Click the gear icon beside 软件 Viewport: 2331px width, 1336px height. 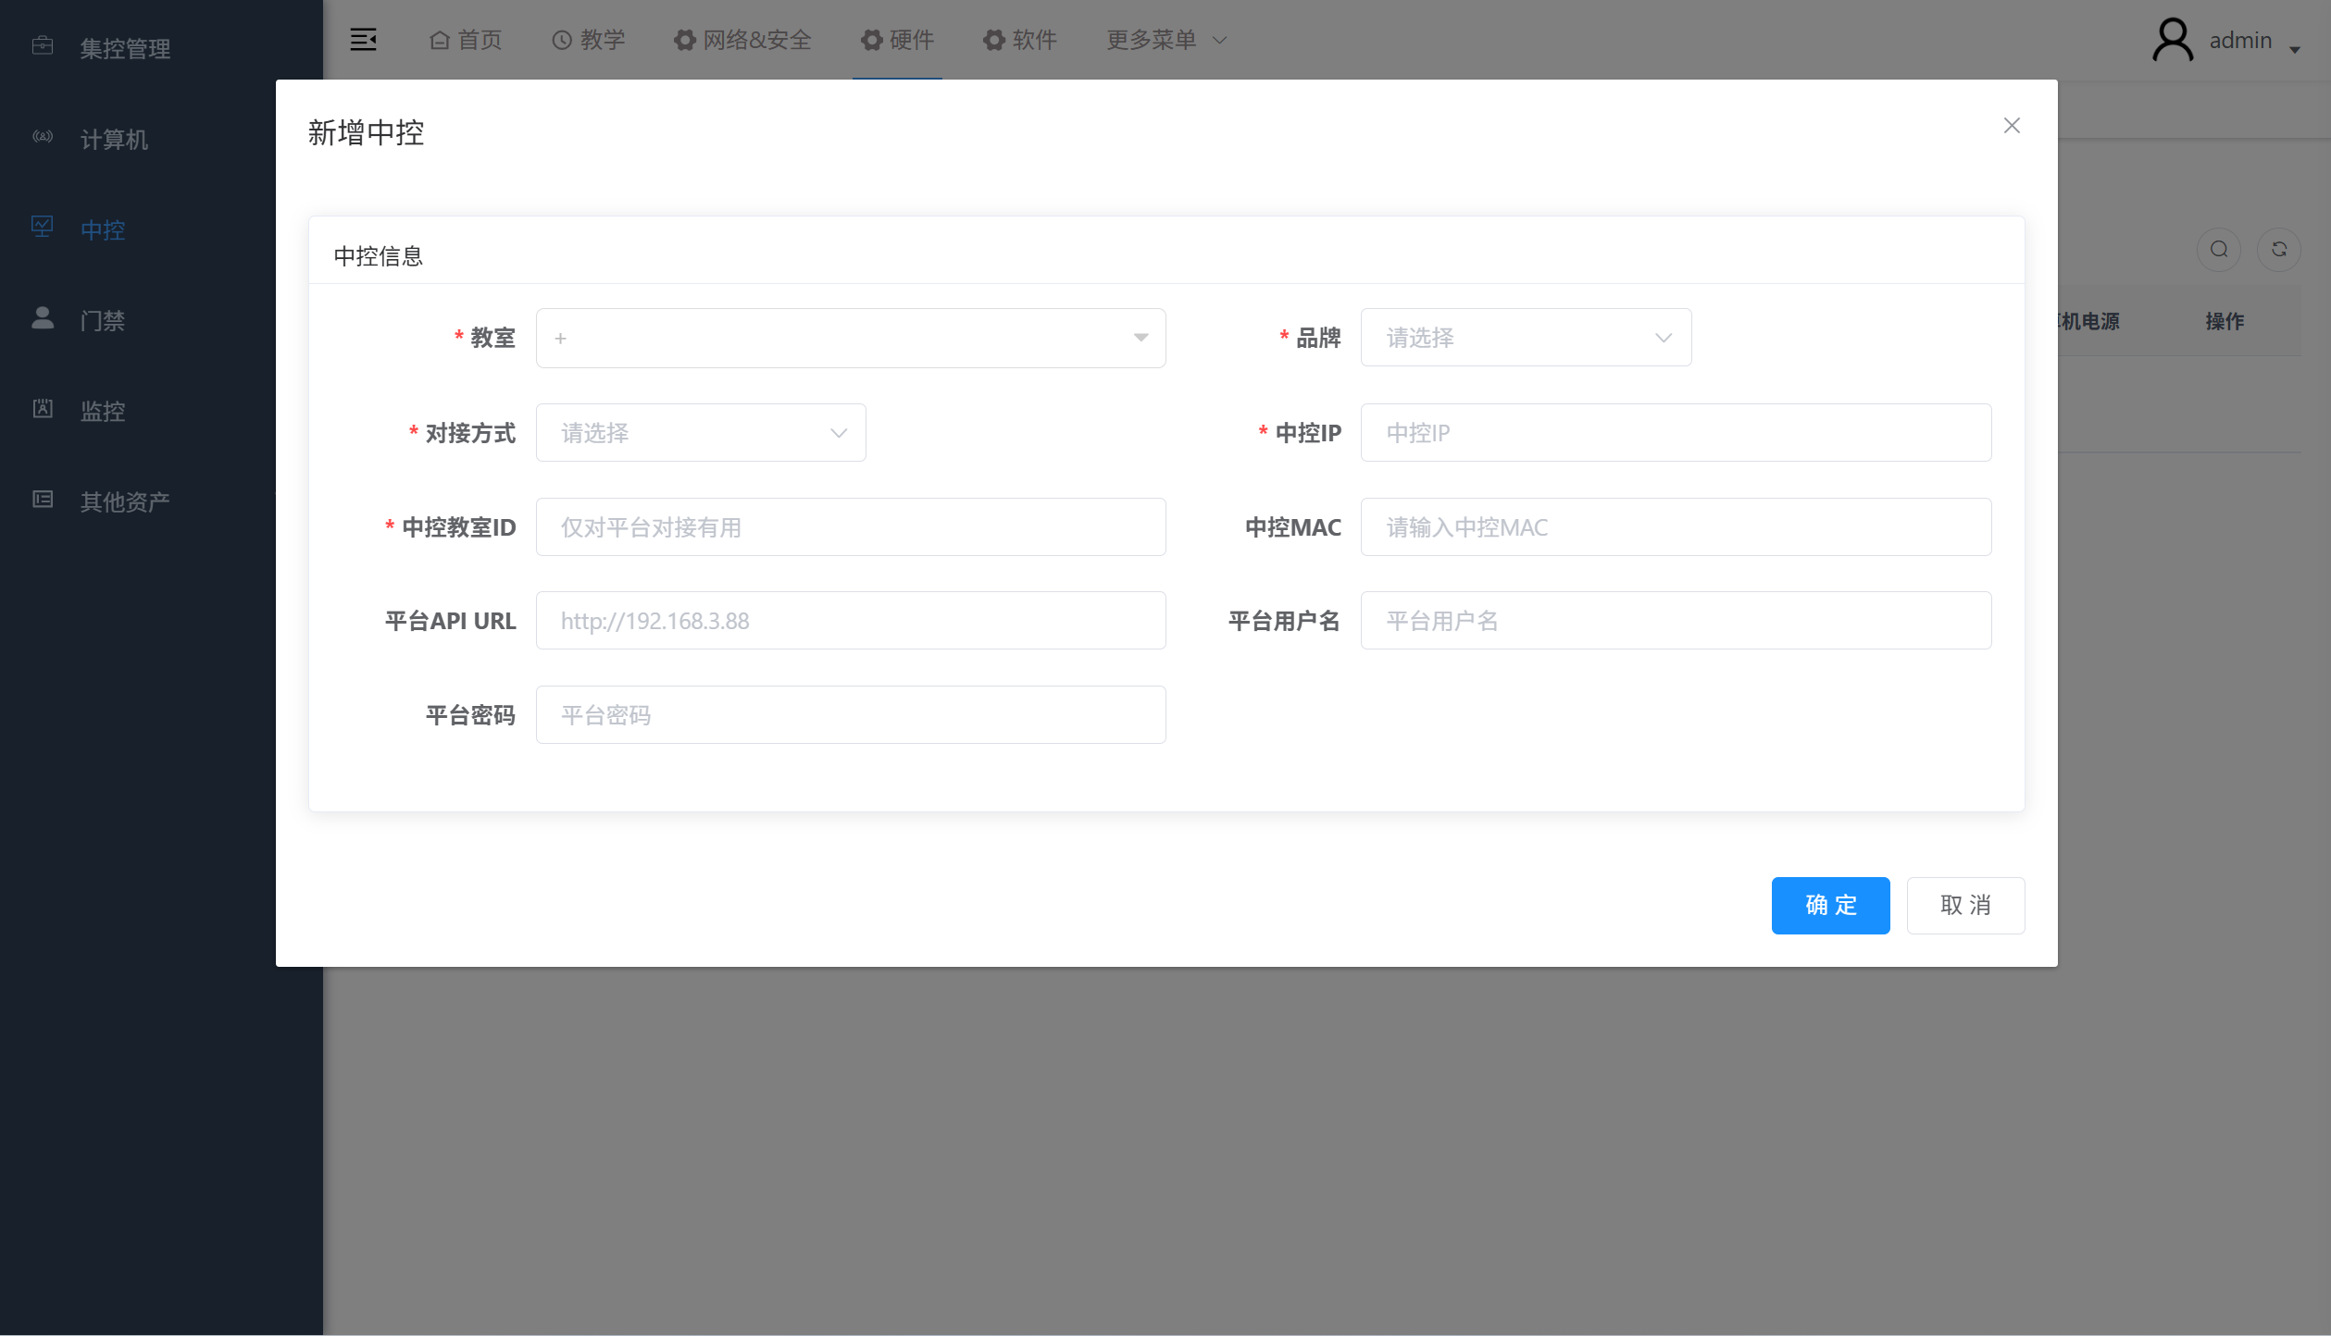click(993, 40)
